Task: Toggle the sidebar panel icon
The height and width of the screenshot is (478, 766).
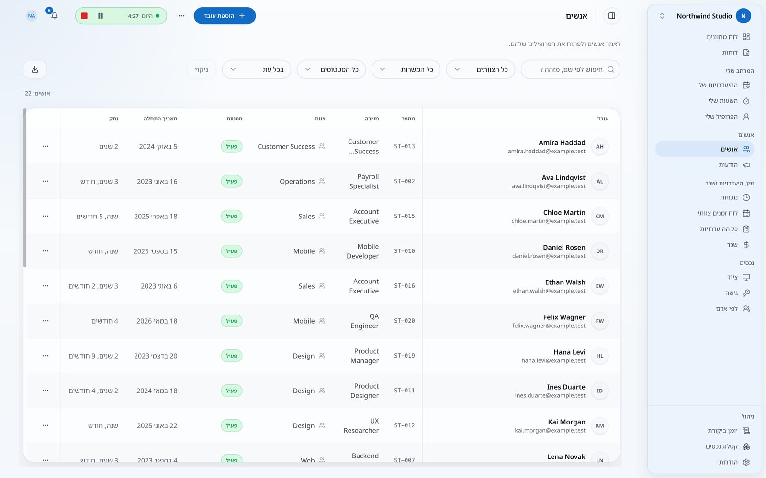Action: [612, 16]
